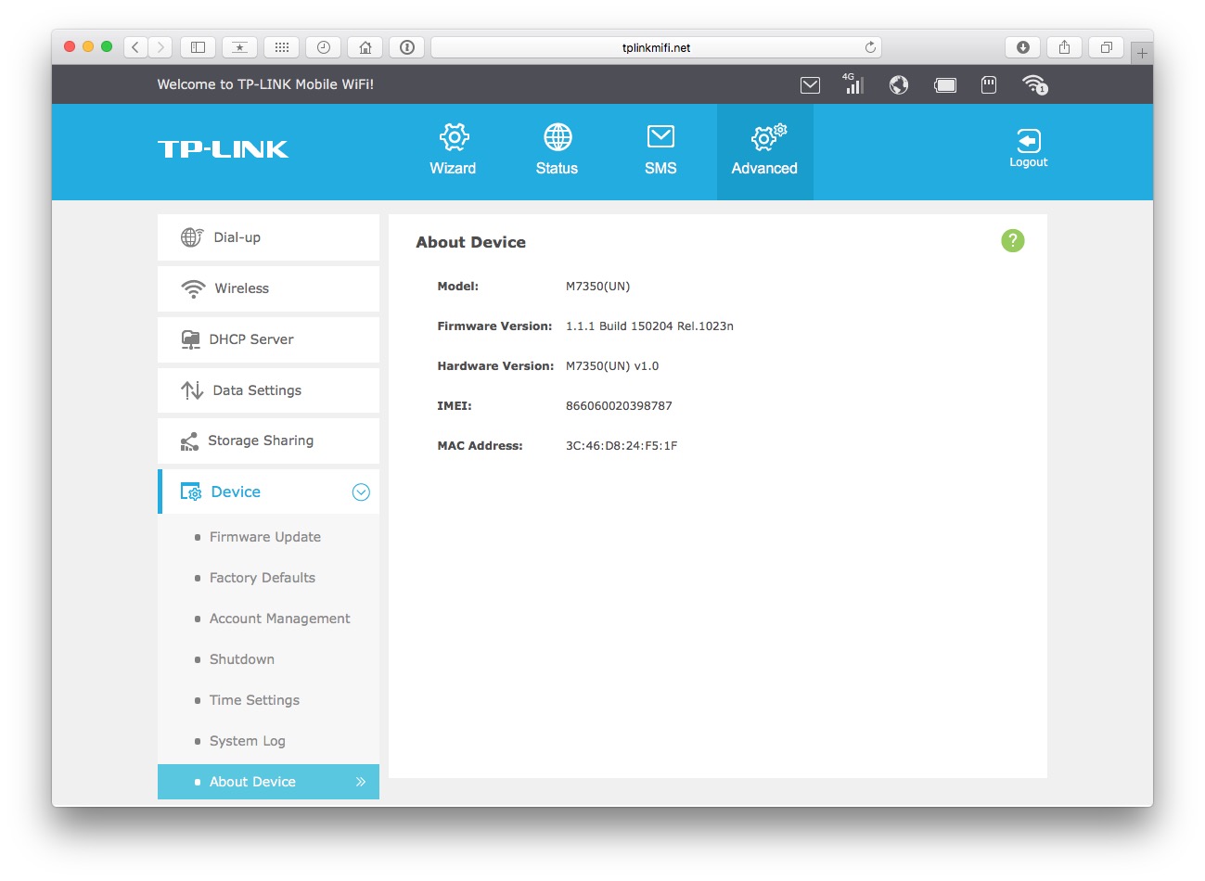Click the 1Password extension button
The width and height of the screenshot is (1205, 881).
(x=407, y=47)
